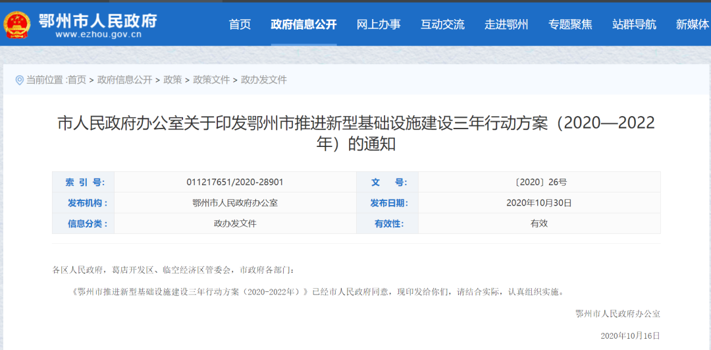Click the body paragraph about 三年行动方案

point(319,291)
